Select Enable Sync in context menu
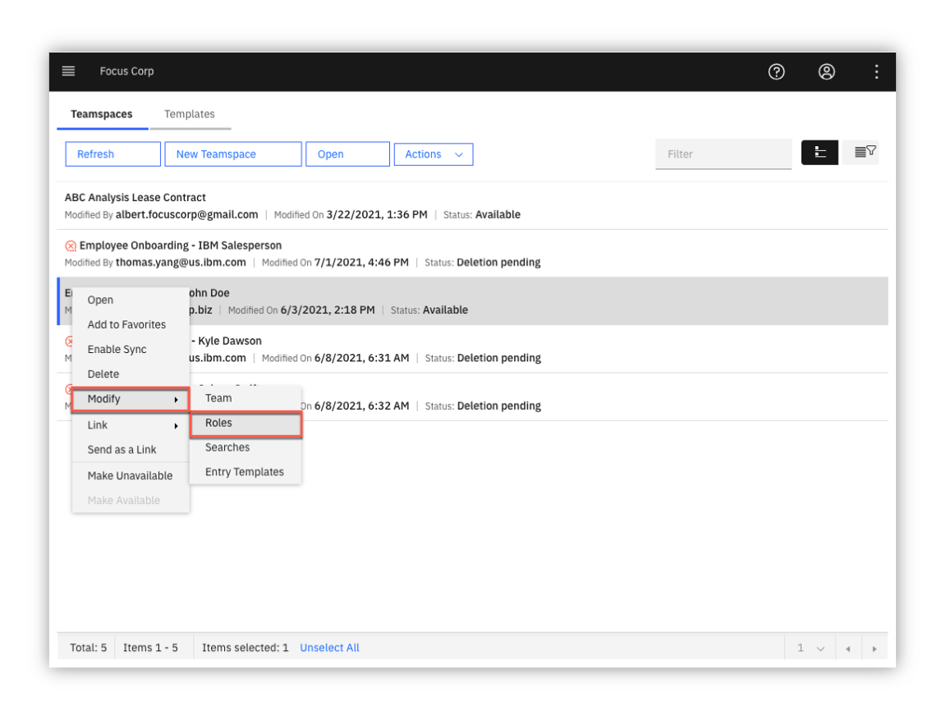The width and height of the screenshot is (946, 720). (x=131, y=349)
